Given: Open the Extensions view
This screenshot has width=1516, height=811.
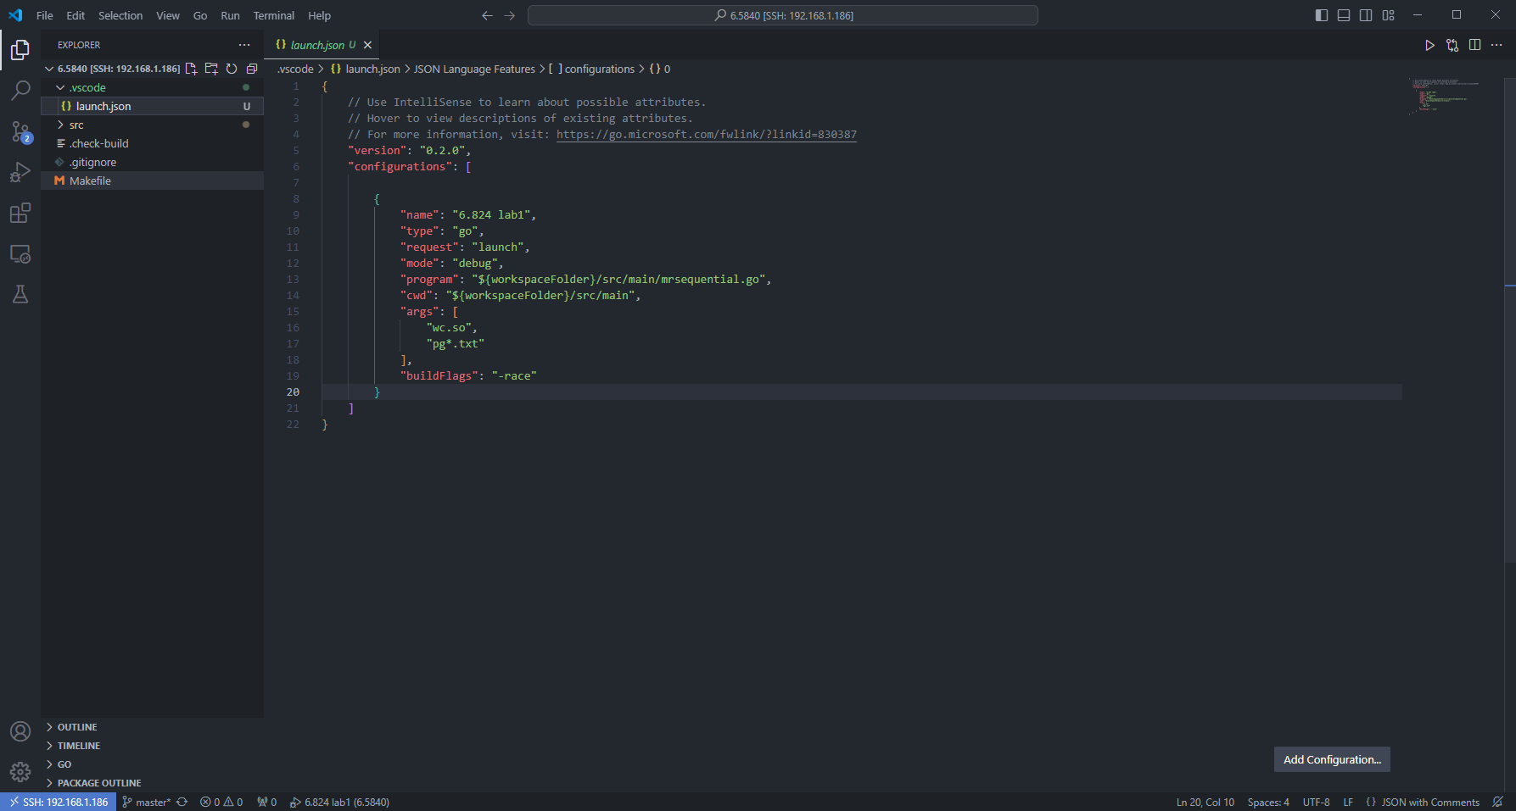Looking at the screenshot, I should (20, 213).
